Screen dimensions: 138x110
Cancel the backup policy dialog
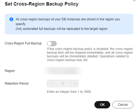pyautogui.click(x=123, y=105)
